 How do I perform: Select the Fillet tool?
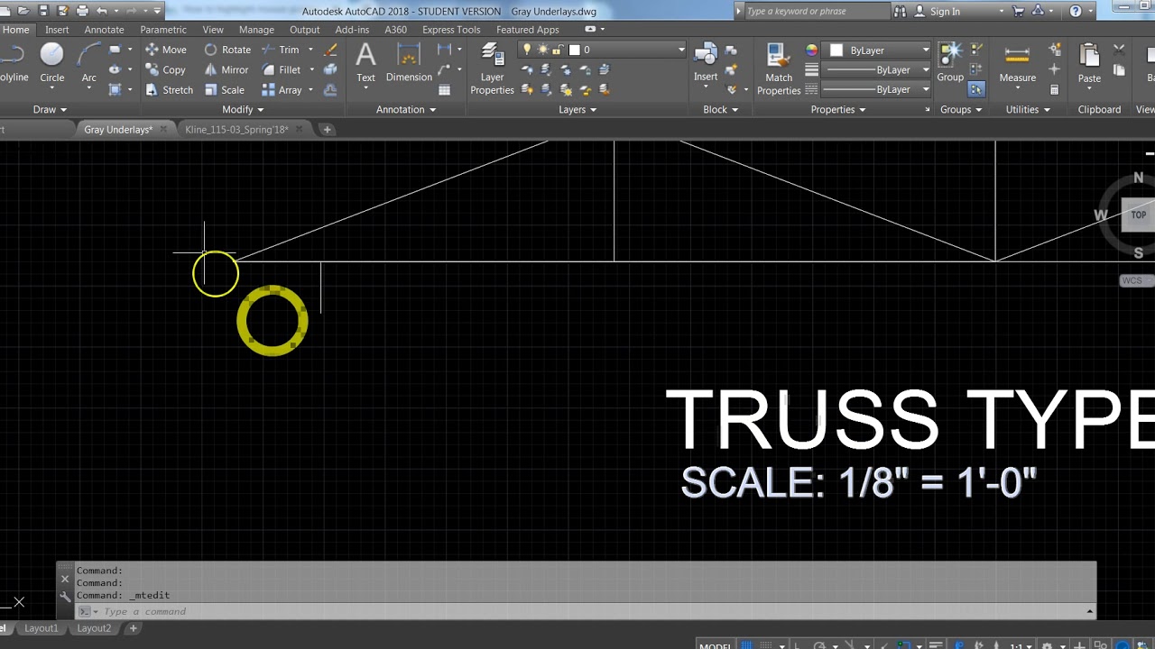pos(282,69)
